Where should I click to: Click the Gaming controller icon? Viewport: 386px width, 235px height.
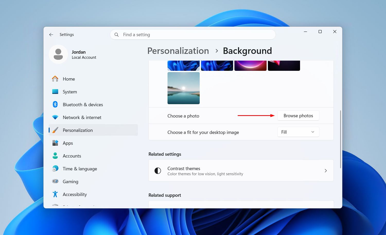point(55,181)
